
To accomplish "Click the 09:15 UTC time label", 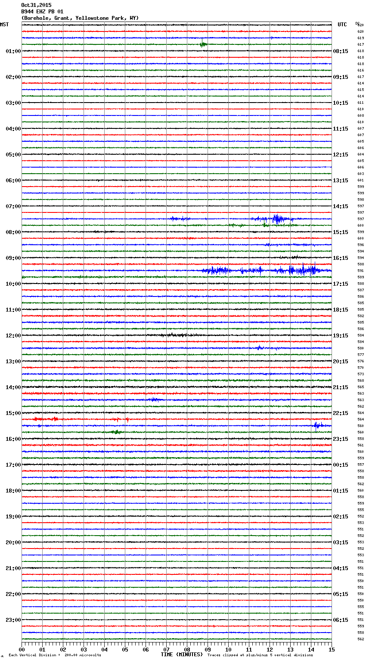I will tap(341, 77).
